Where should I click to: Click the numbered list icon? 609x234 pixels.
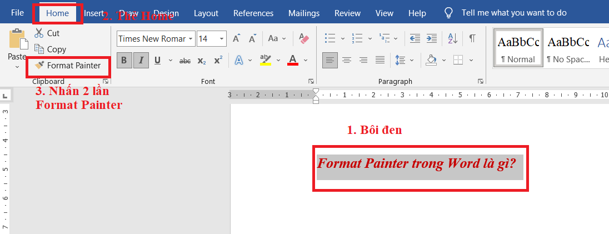357,38
